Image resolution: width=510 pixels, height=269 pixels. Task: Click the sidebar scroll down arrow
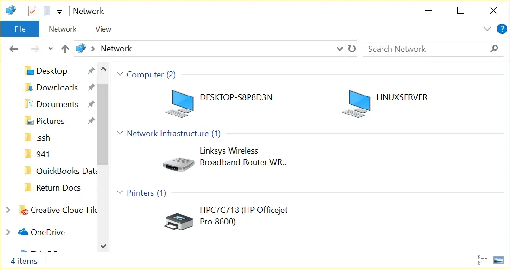pyautogui.click(x=103, y=246)
